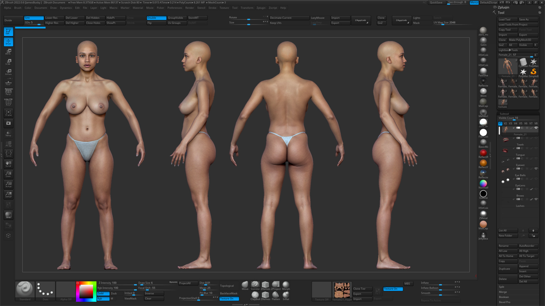The height and width of the screenshot is (306, 545).
Task: Activate the Draw mode icon
Action: (8, 42)
